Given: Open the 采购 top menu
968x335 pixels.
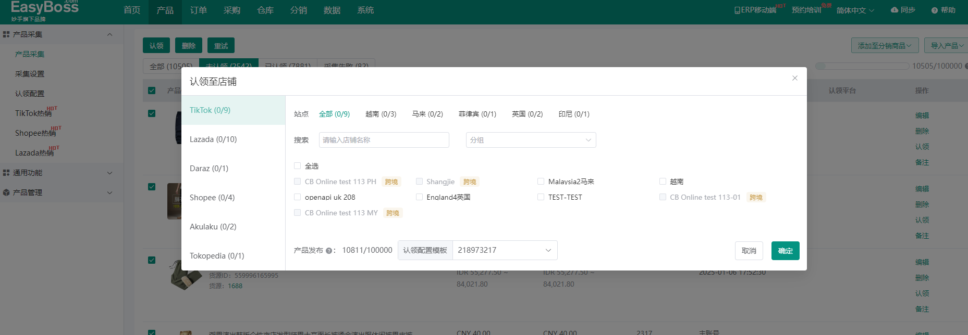Looking at the screenshot, I should (232, 10).
